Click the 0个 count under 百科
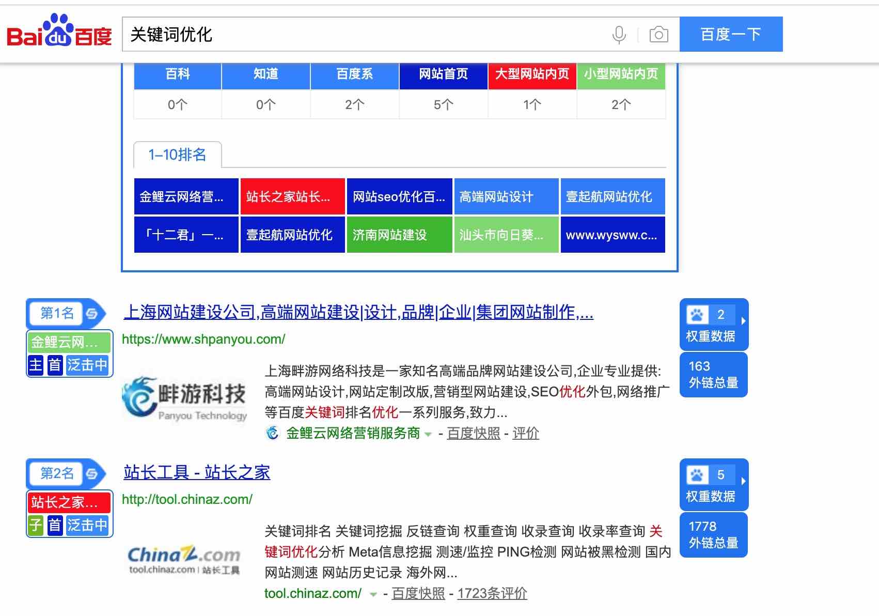879x616 pixels. pos(178,105)
